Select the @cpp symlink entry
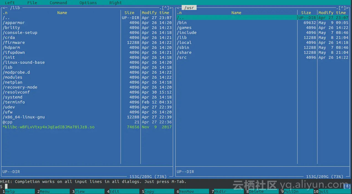The width and height of the screenshot is (352, 194). (87, 122)
